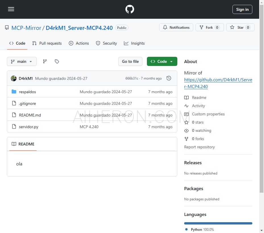Viewport: 264px width, 233px height.
Task: Click the Python language bar
Action: [218, 223]
